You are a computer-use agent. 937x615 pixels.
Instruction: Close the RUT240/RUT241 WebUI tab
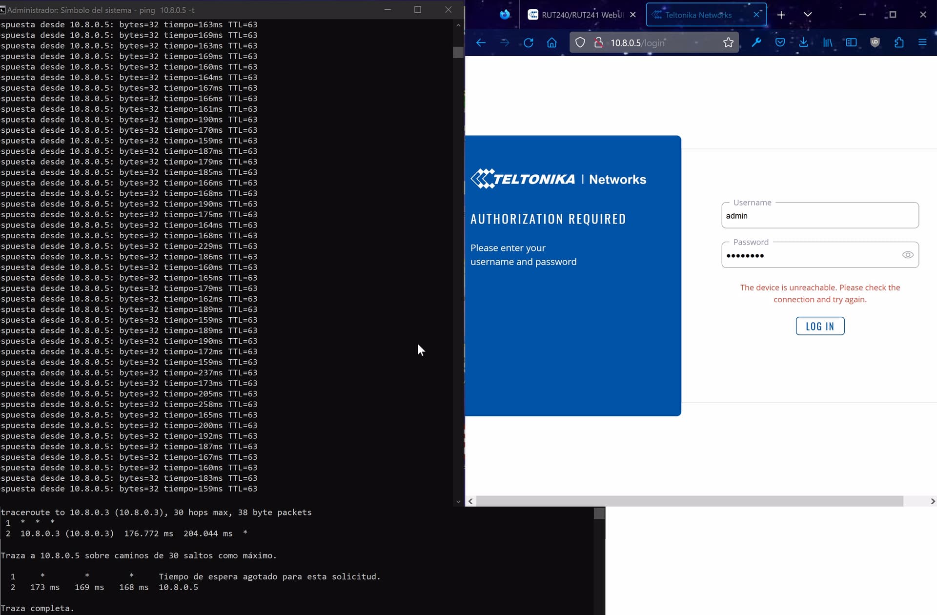click(633, 15)
